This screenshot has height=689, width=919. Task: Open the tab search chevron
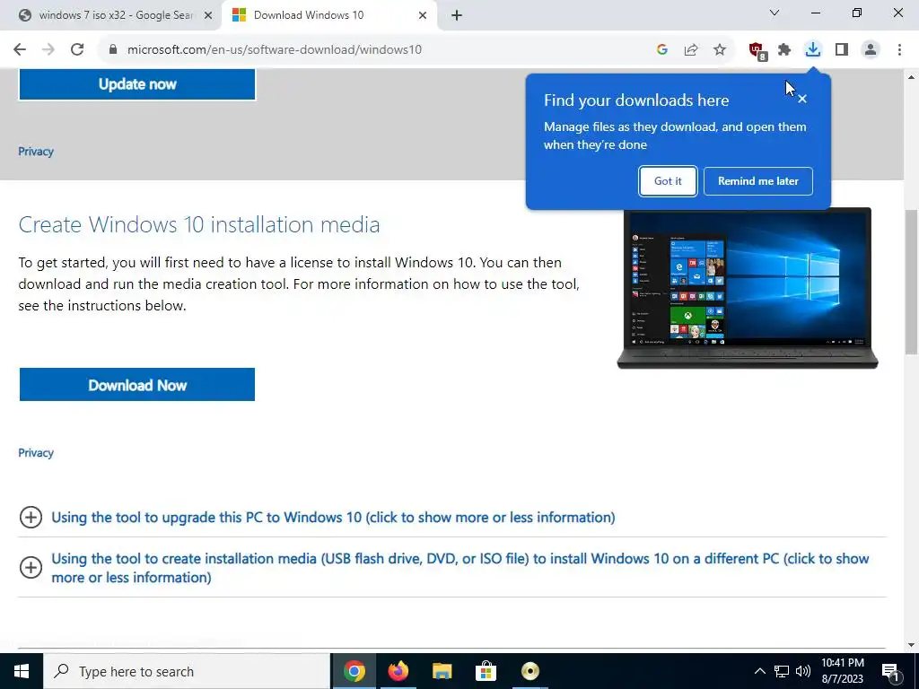(775, 13)
